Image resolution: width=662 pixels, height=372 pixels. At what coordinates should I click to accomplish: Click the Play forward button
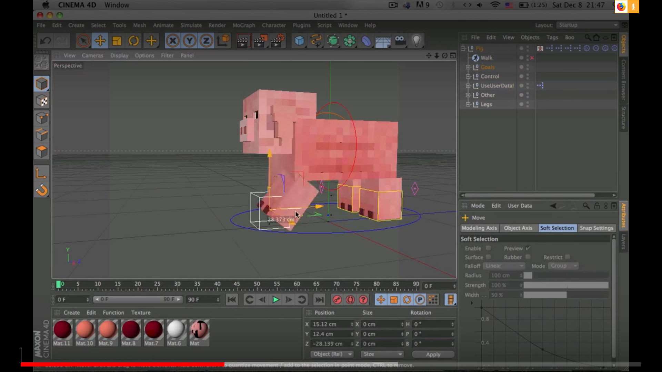[x=275, y=300]
